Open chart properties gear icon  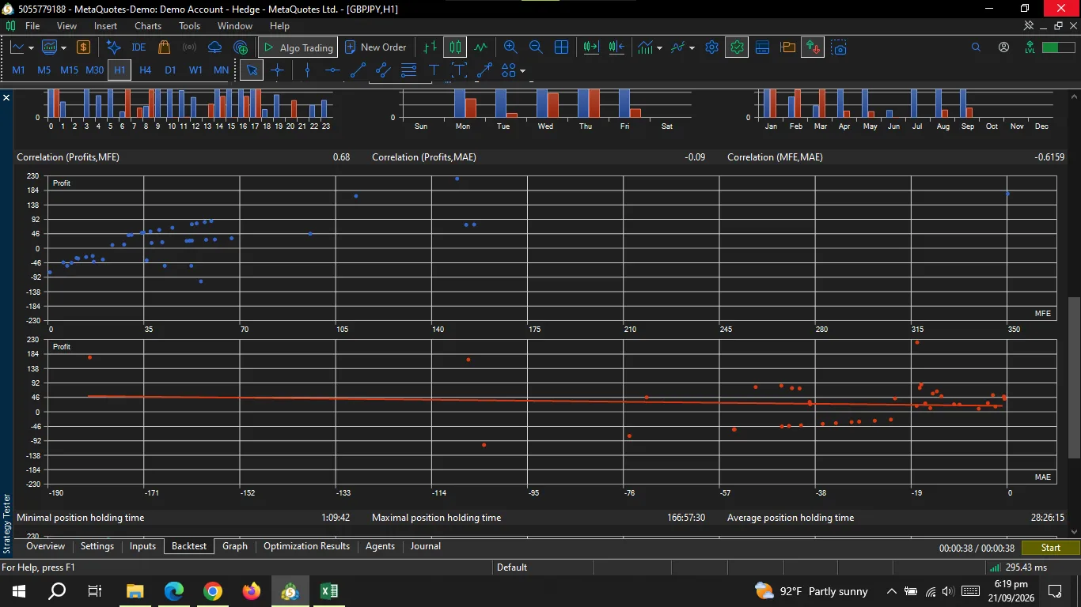(x=711, y=47)
